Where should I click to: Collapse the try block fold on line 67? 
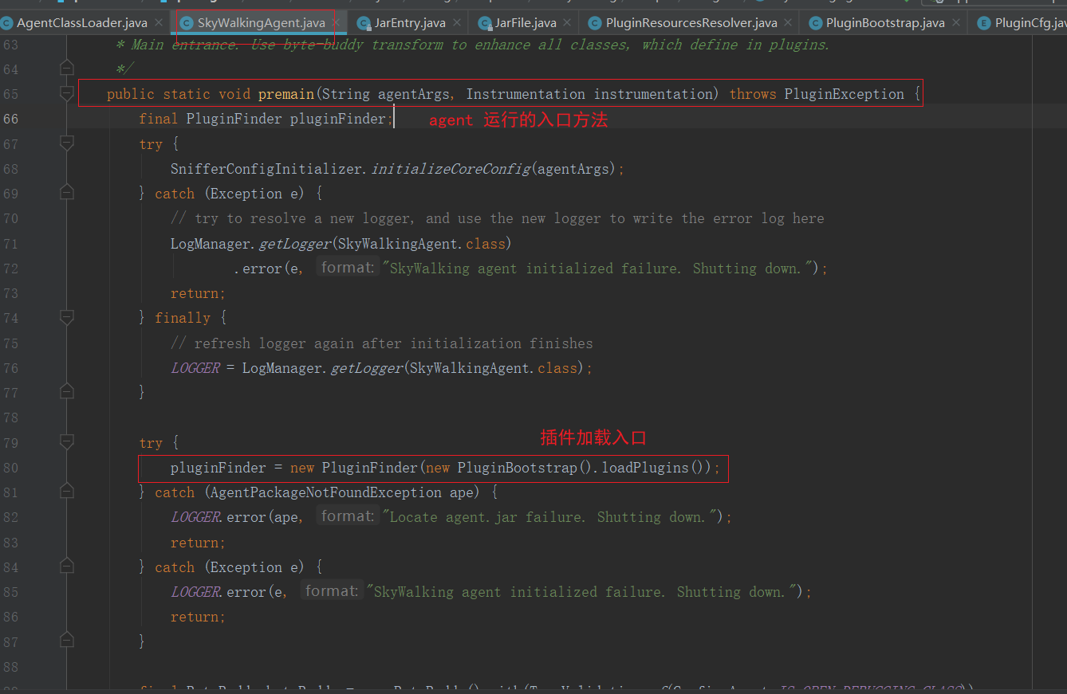[66, 143]
